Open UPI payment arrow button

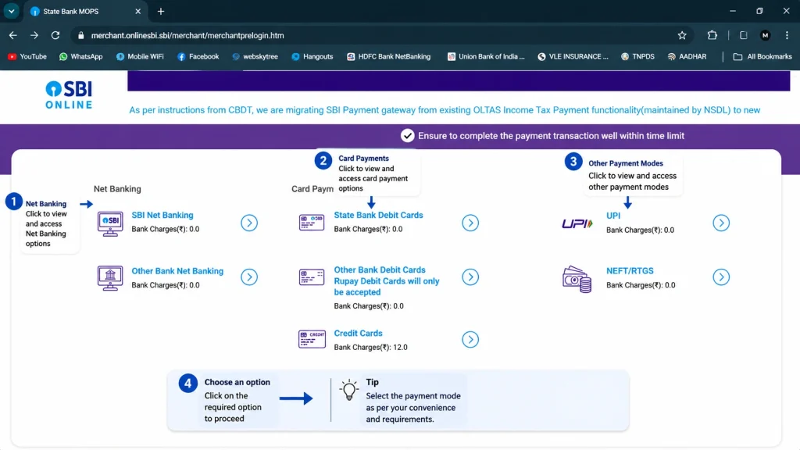tap(721, 223)
